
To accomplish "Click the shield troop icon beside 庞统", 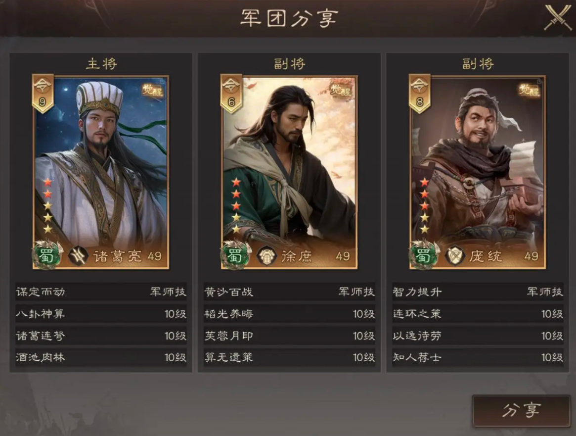I will tap(455, 256).
